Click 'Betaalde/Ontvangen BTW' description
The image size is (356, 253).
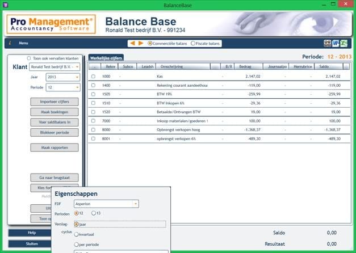(x=179, y=112)
